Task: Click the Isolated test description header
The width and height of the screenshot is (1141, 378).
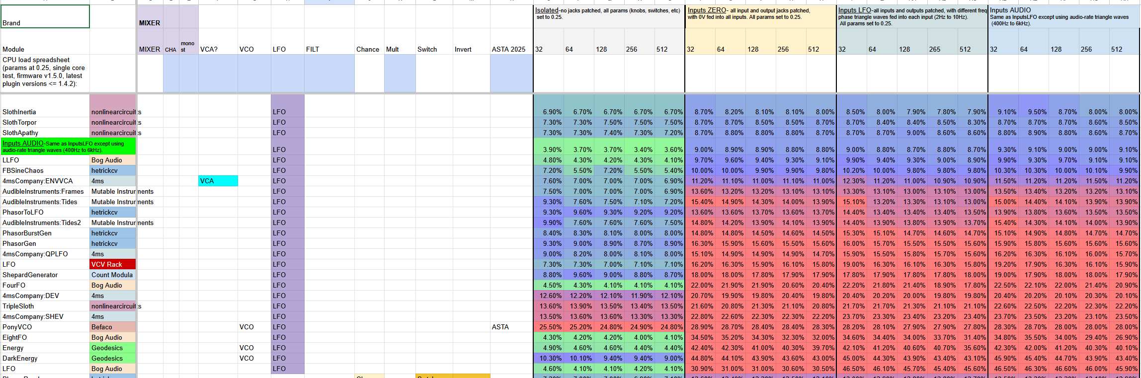Action: point(609,16)
